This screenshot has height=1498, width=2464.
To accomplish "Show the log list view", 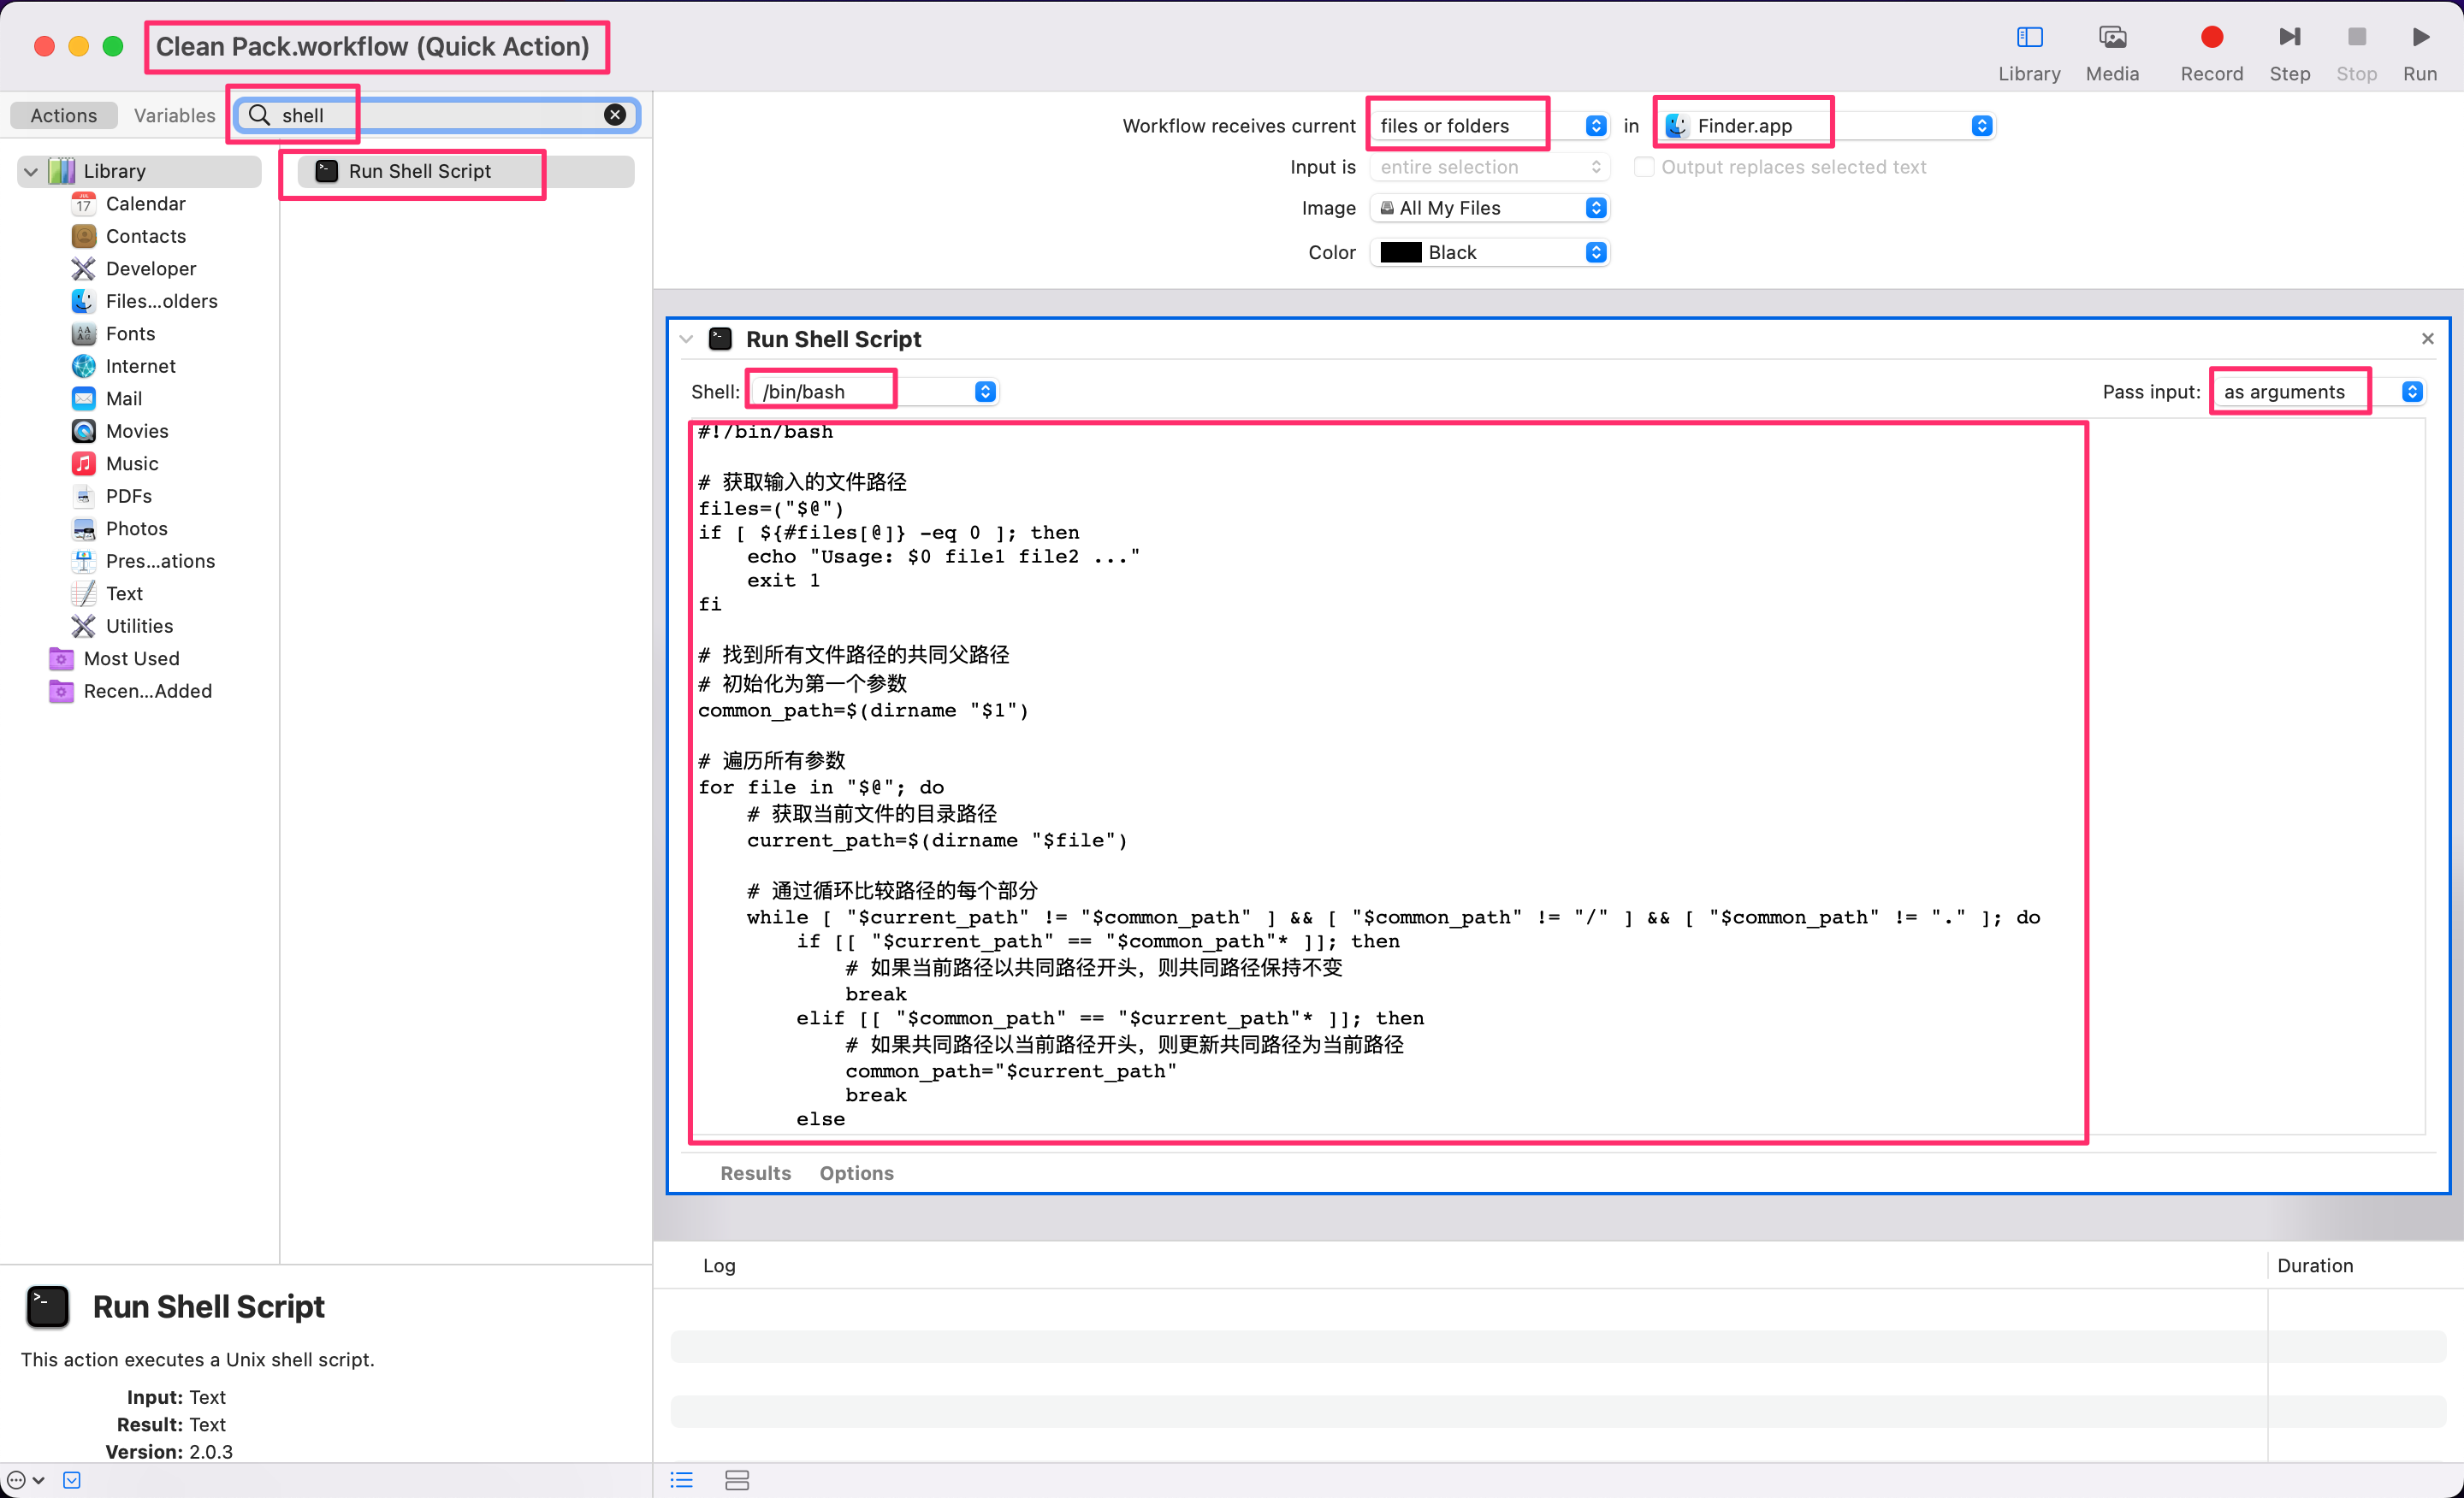I will coord(681,1480).
